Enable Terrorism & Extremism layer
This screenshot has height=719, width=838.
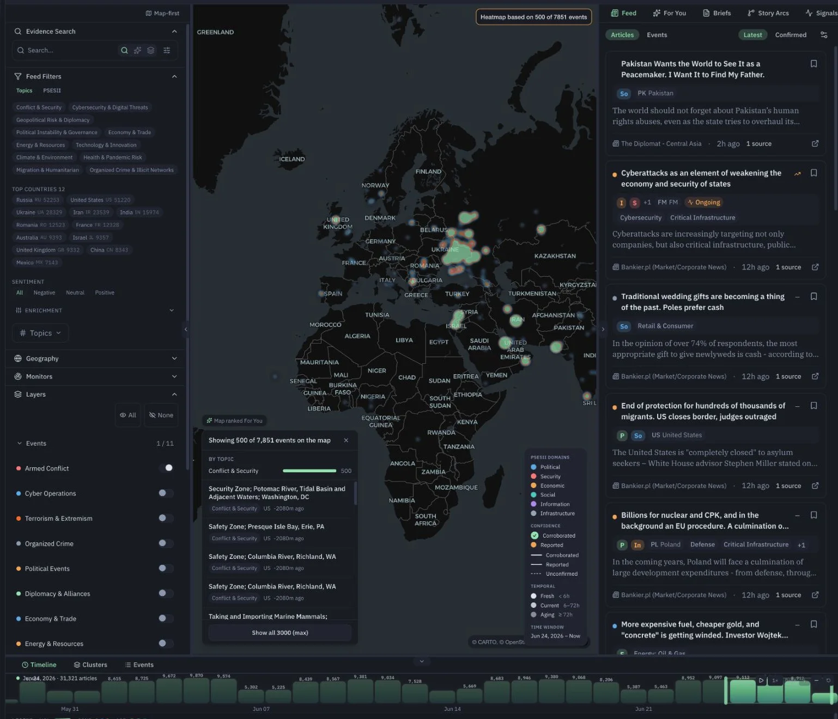click(166, 518)
